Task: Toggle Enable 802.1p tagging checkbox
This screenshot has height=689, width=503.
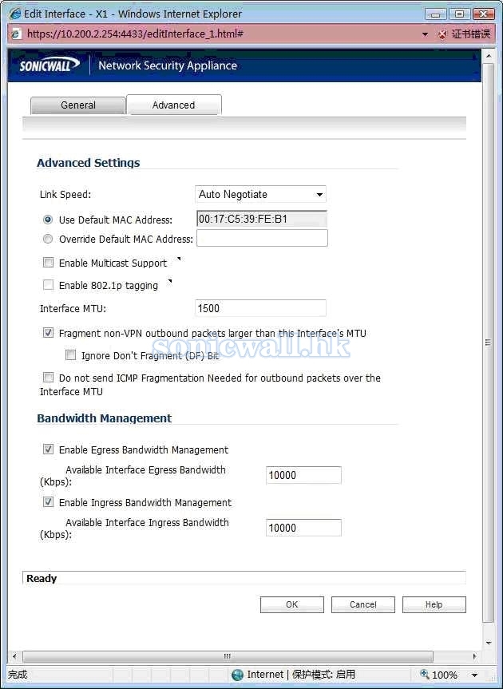Action: 48,285
